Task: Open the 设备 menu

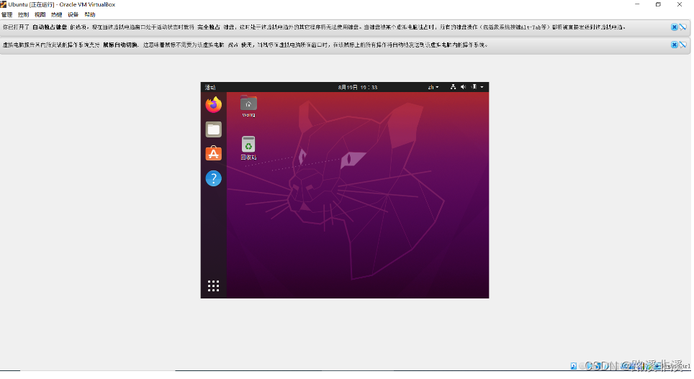Action: [x=73, y=14]
